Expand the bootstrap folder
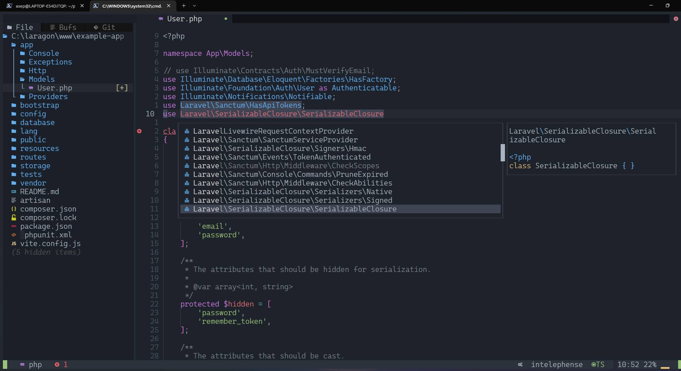Image resolution: width=681 pixels, height=371 pixels. [x=35, y=105]
